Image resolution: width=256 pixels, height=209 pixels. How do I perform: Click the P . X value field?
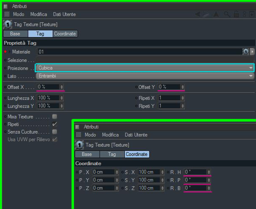[104, 172]
